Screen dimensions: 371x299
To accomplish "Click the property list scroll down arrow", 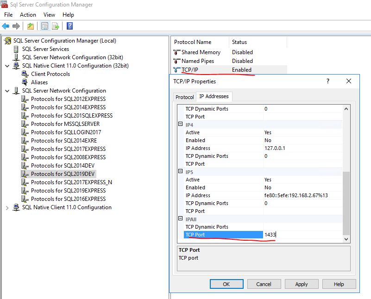I will [x=346, y=239].
